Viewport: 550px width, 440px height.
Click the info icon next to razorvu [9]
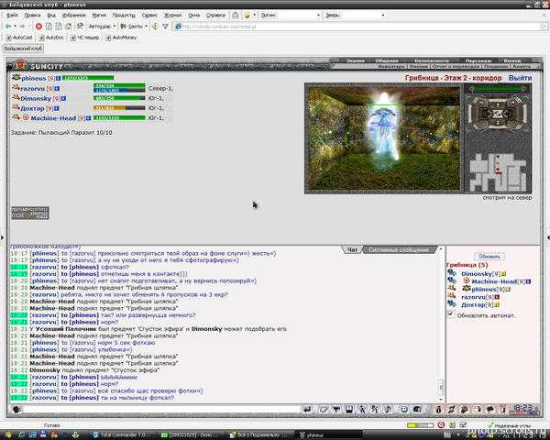tap(57, 88)
